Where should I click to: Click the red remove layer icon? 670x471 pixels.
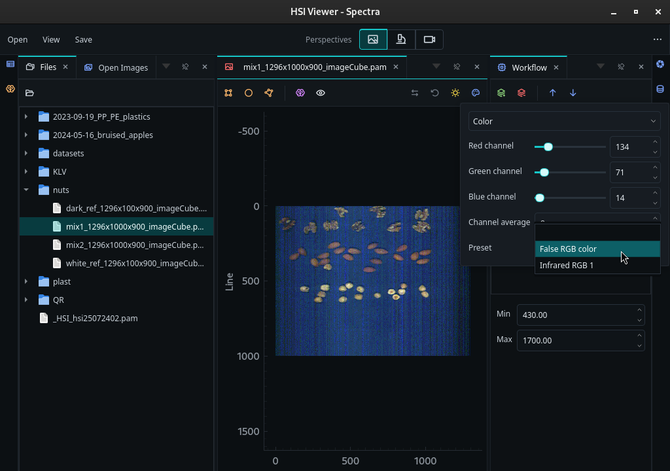click(x=521, y=93)
